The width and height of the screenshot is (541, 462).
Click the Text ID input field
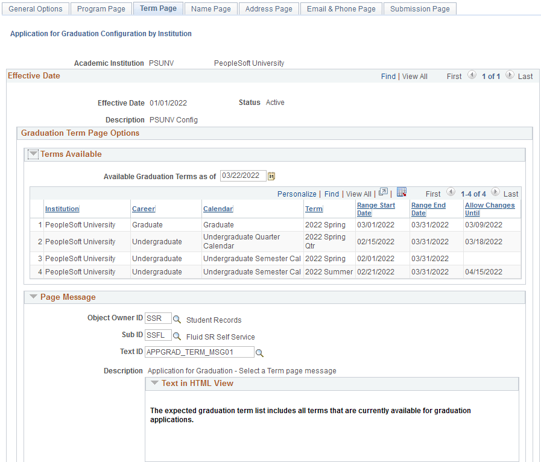200,352
